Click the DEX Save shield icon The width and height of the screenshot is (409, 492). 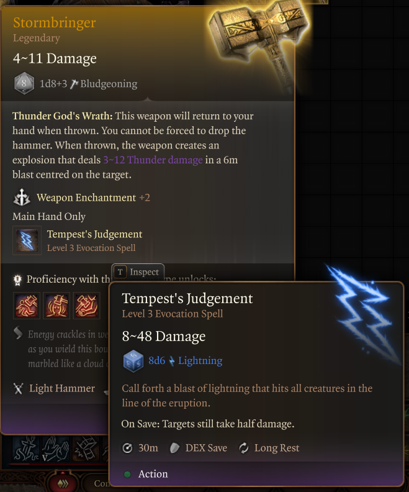174,448
